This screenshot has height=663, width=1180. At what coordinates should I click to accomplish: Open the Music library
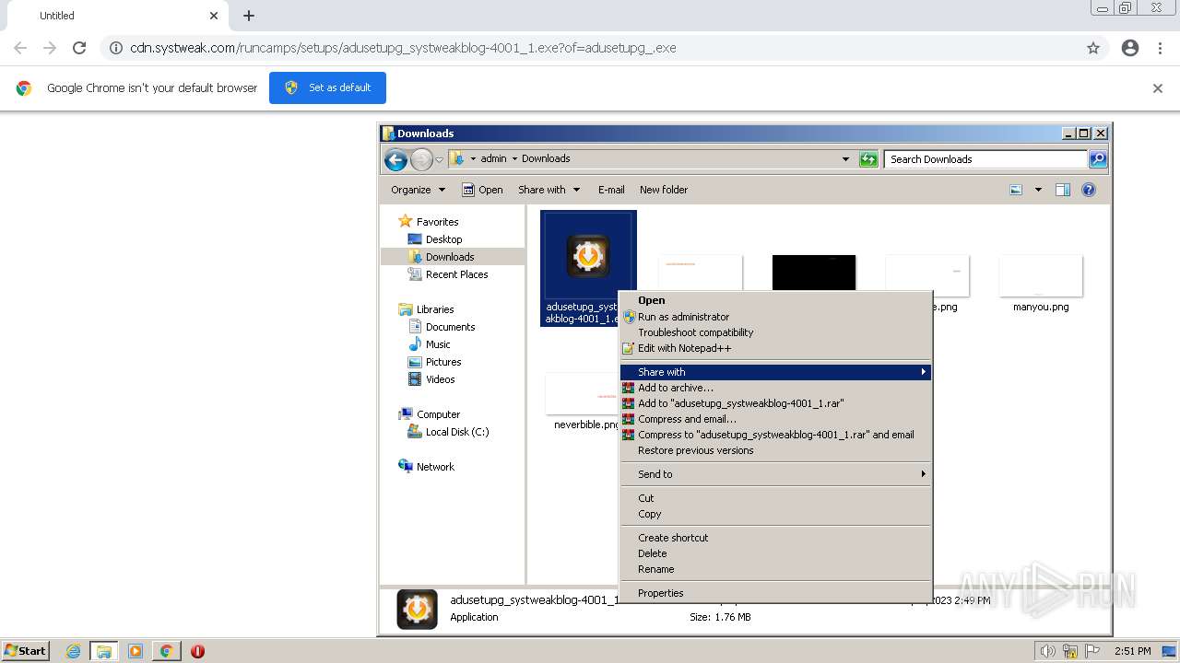[x=438, y=344]
